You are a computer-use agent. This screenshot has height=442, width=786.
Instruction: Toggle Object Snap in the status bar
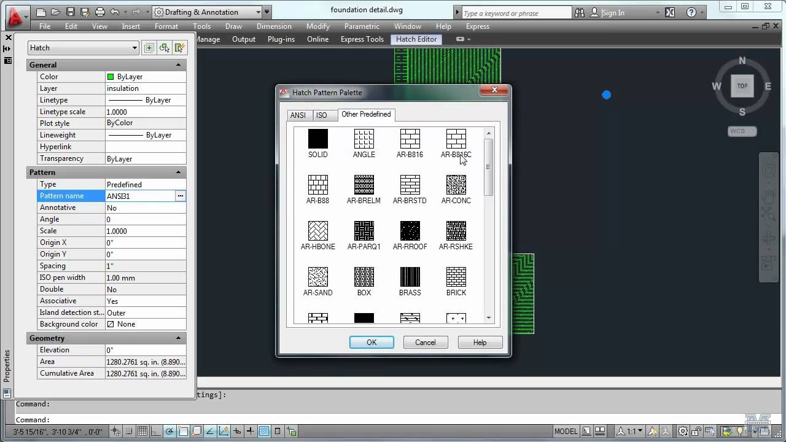(x=182, y=431)
